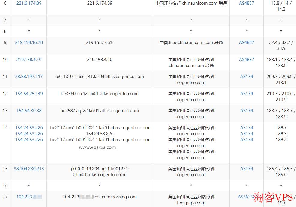Select hop 10 location 美国加利福尼亚州洛杉矶 chinaunicom.com
This screenshot has width=296, height=207.
(191, 63)
